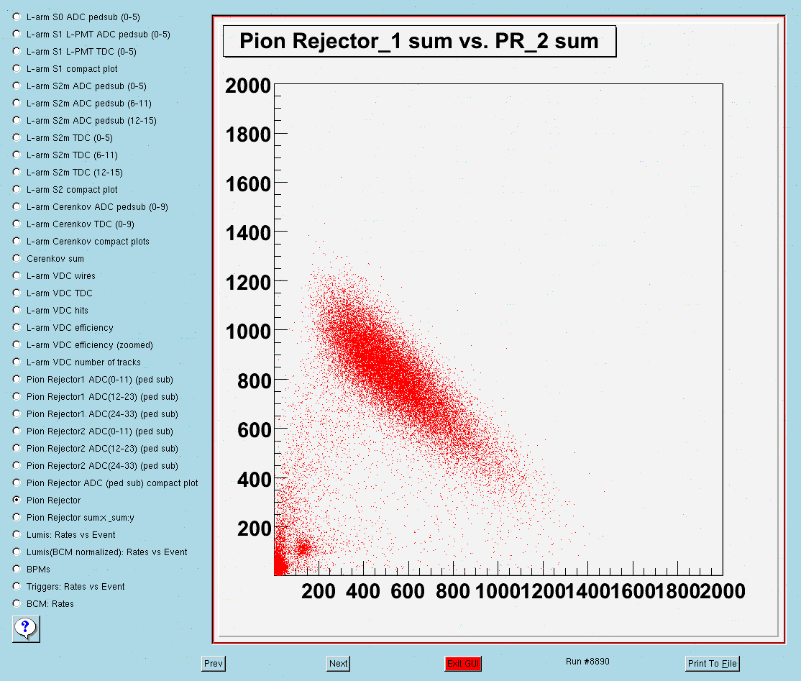The width and height of the screenshot is (801, 681).
Task: Select the BPMs radio option
Action: coord(17,569)
